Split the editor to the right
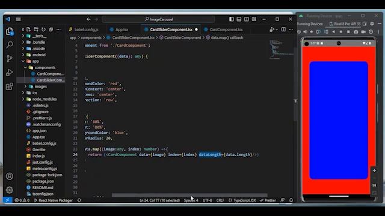This screenshot has width=385, height=216. pos(283,29)
